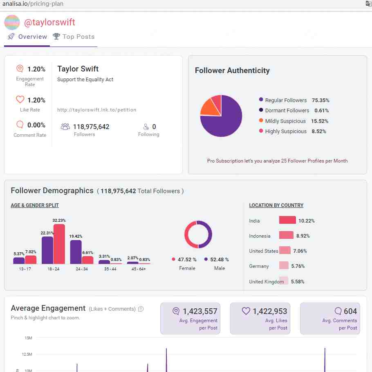Click the analisa.io/pricing-plan address bar
This screenshot has height=372, width=372.
click(33, 4)
